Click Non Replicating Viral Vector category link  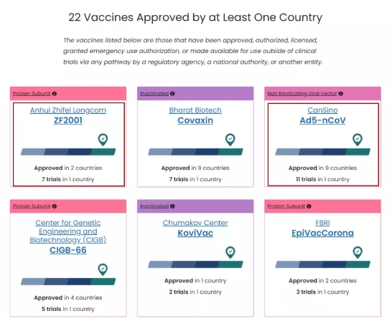pos(302,94)
